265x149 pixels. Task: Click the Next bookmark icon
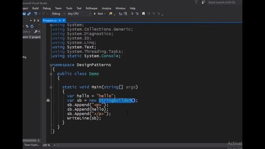154,14
